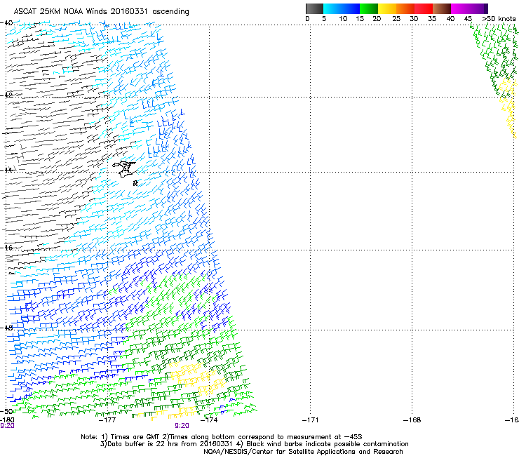Click the yellow wind barbs cluster in top-right swath
The image size is (519, 456).
[508, 106]
